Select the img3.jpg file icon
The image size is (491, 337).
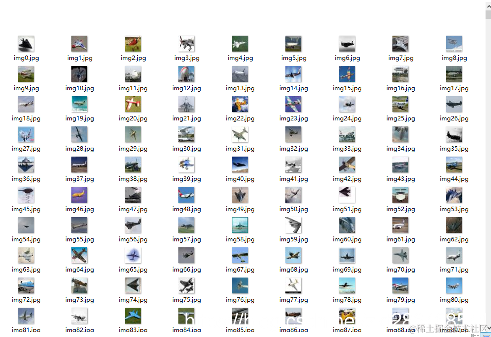[187, 44]
